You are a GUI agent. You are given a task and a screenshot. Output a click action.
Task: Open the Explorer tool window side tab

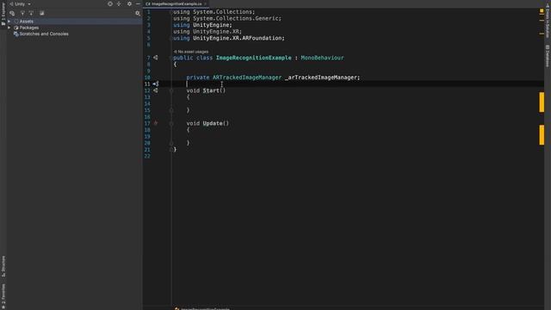(x=3, y=14)
